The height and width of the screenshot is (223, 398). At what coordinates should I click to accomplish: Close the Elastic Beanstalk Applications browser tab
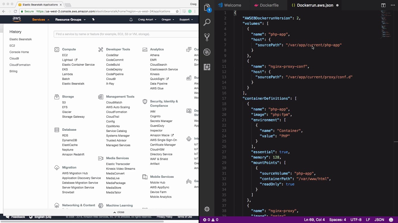coord(61,5)
